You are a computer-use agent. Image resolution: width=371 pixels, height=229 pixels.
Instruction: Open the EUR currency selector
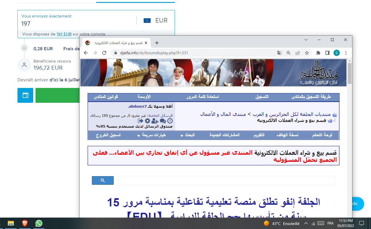pyautogui.click(x=155, y=21)
